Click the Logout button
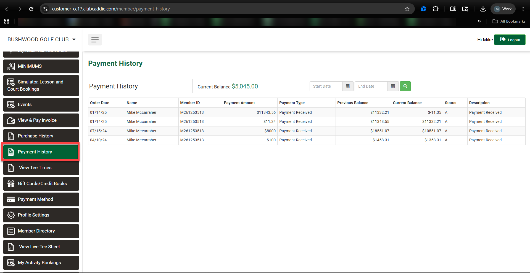 [510, 40]
